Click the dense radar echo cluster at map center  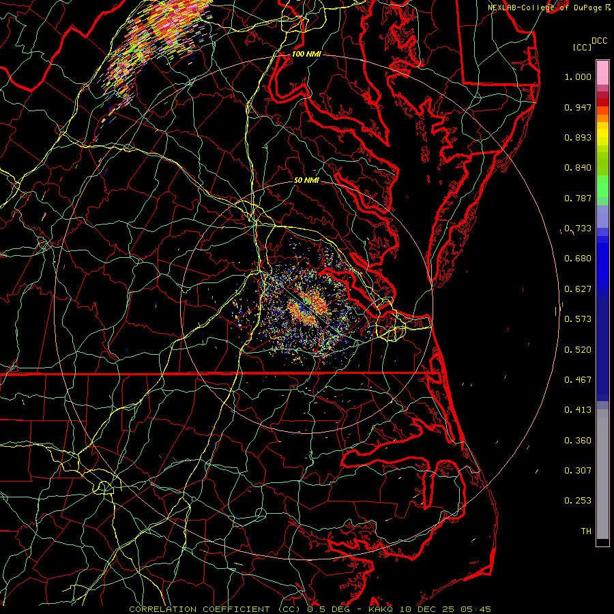308,308
